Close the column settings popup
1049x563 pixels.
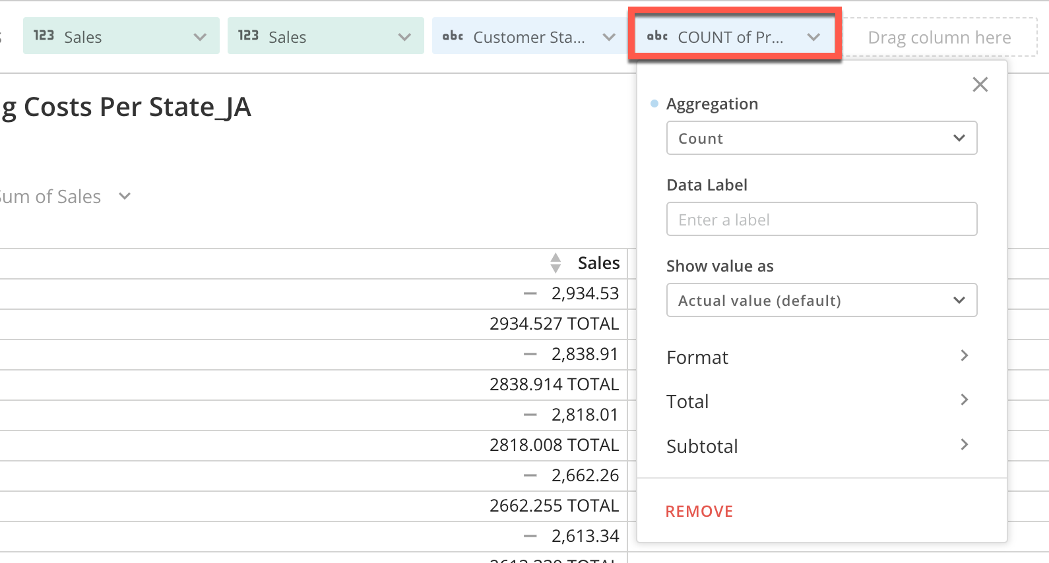pos(980,84)
